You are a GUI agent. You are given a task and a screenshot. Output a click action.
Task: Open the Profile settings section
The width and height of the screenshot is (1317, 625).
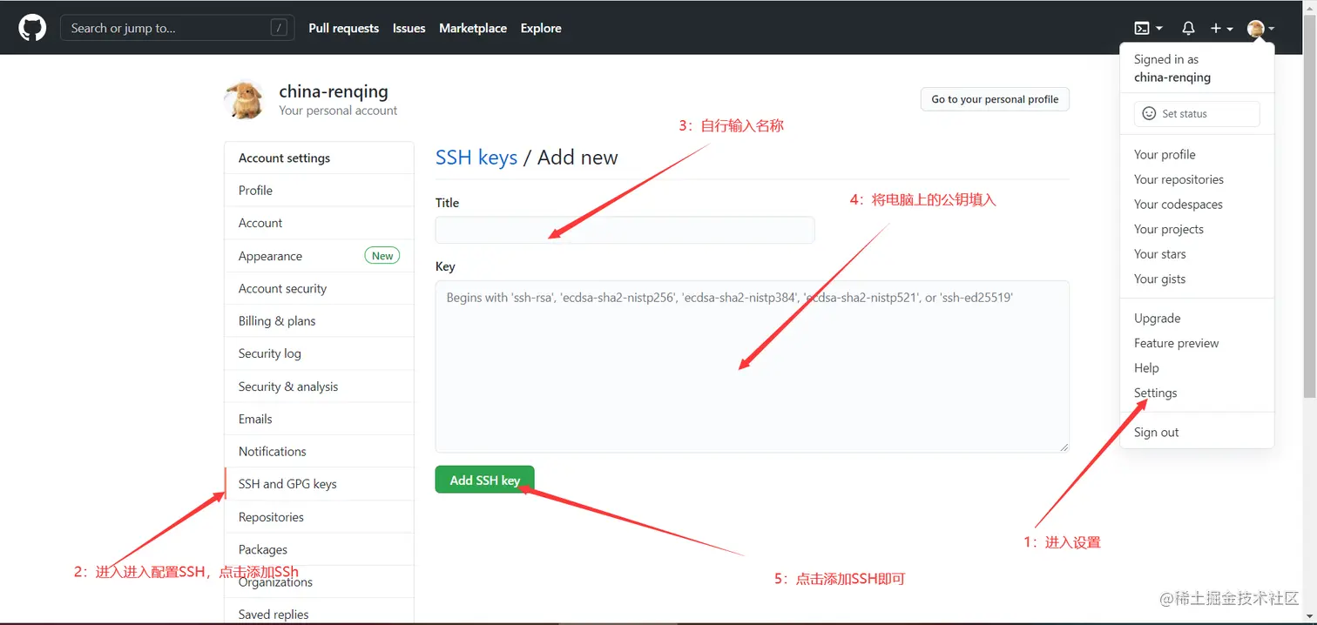(319, 190)
